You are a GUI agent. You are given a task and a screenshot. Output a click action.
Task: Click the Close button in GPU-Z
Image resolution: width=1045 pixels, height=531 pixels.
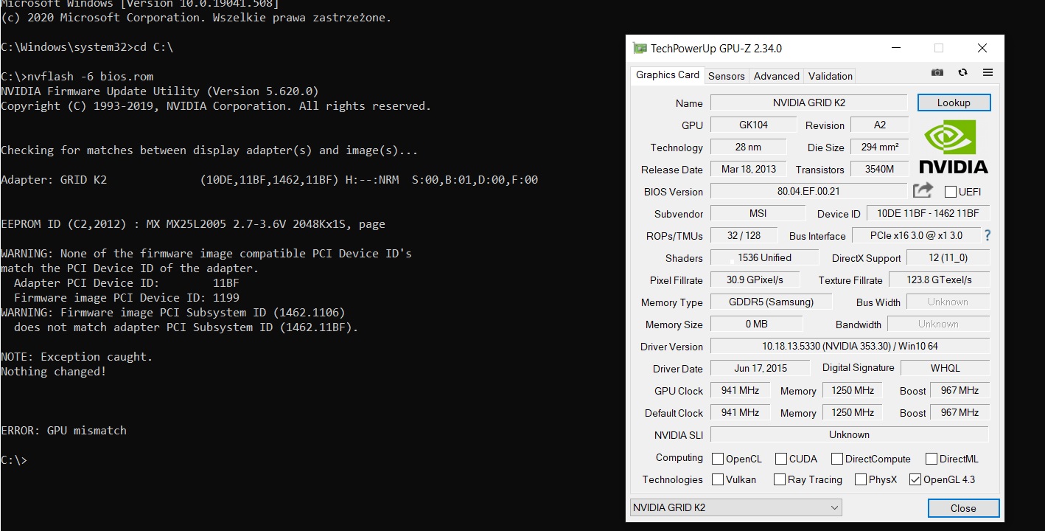pyautogui.click(x=963, y=508)
